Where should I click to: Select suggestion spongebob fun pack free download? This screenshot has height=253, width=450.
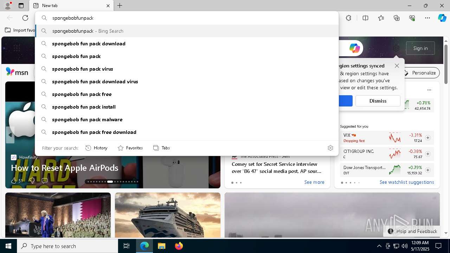[x=187, y=132]
